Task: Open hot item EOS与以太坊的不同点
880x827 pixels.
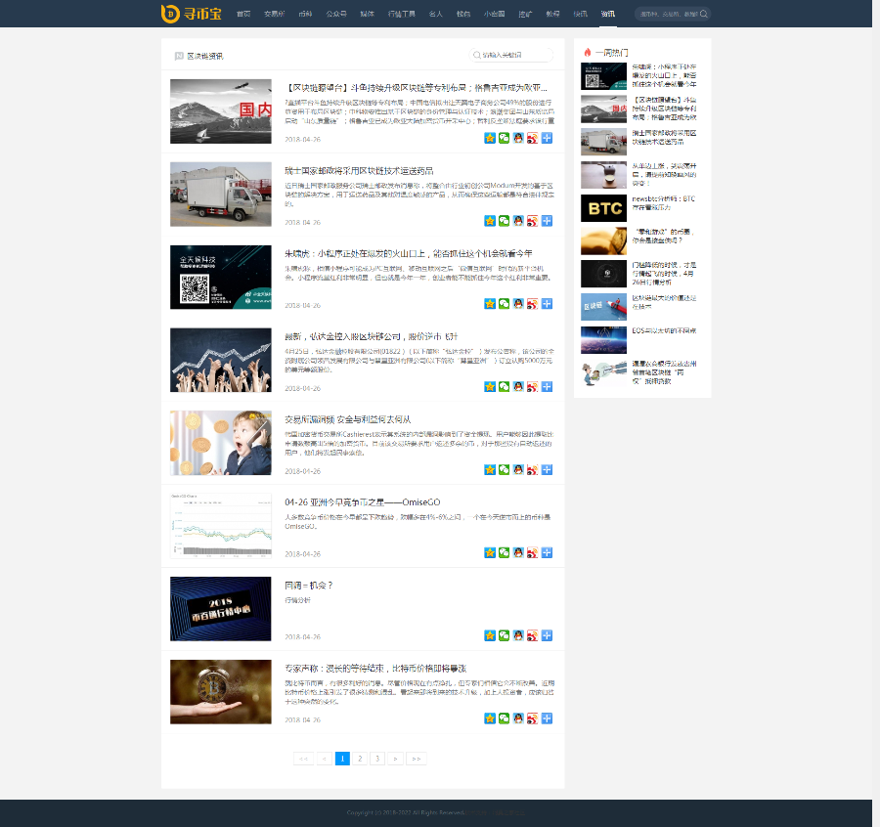Action: (x=664, y=331)
